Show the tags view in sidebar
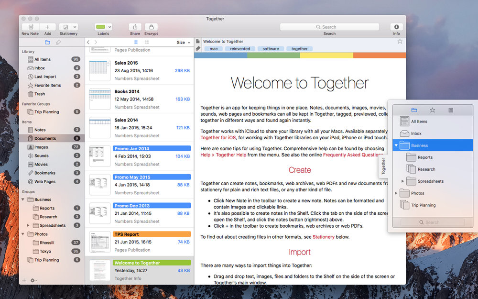The height and width of the screenshot is (299, 478). tap(58, 43)
